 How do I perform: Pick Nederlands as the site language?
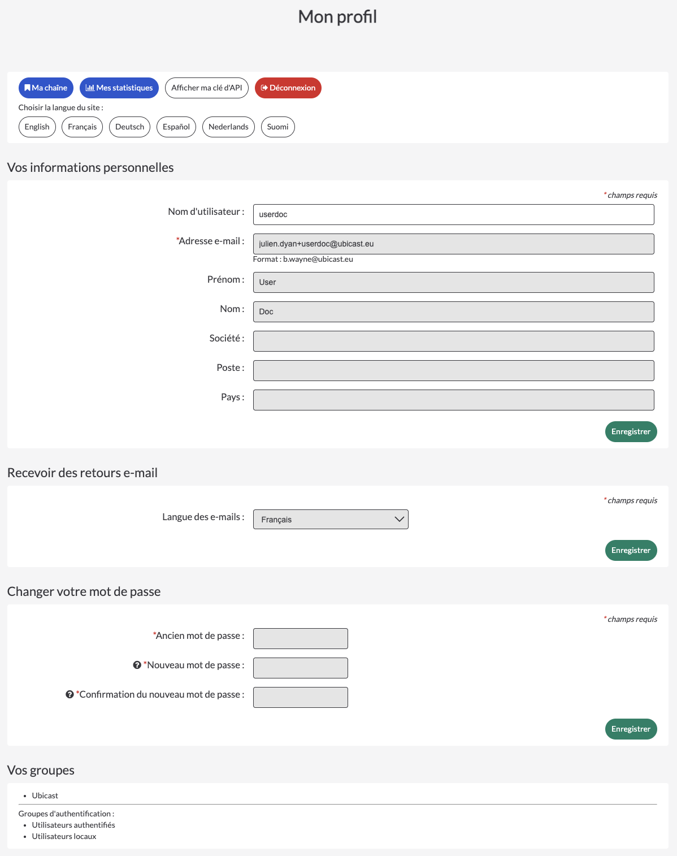tap(228, 127)
